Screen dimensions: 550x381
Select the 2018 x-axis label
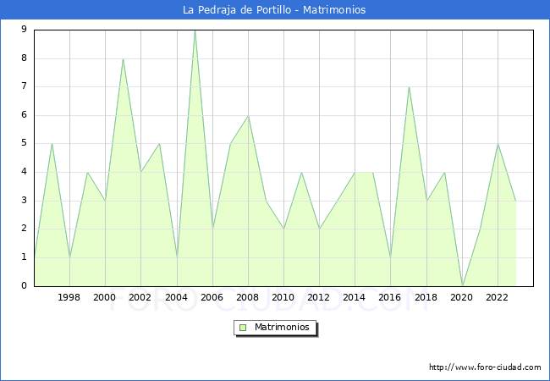(426, 297)
